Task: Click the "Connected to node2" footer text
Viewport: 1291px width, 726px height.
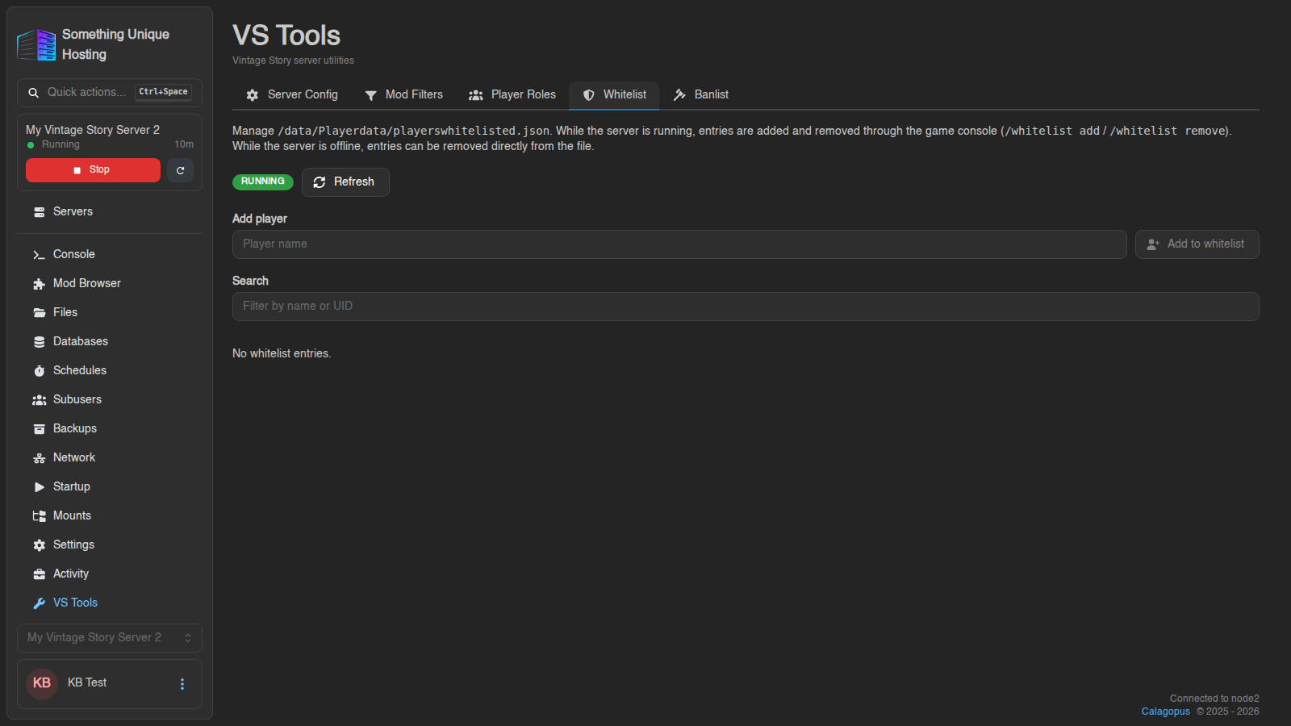Action: (x=1214, y=699)
